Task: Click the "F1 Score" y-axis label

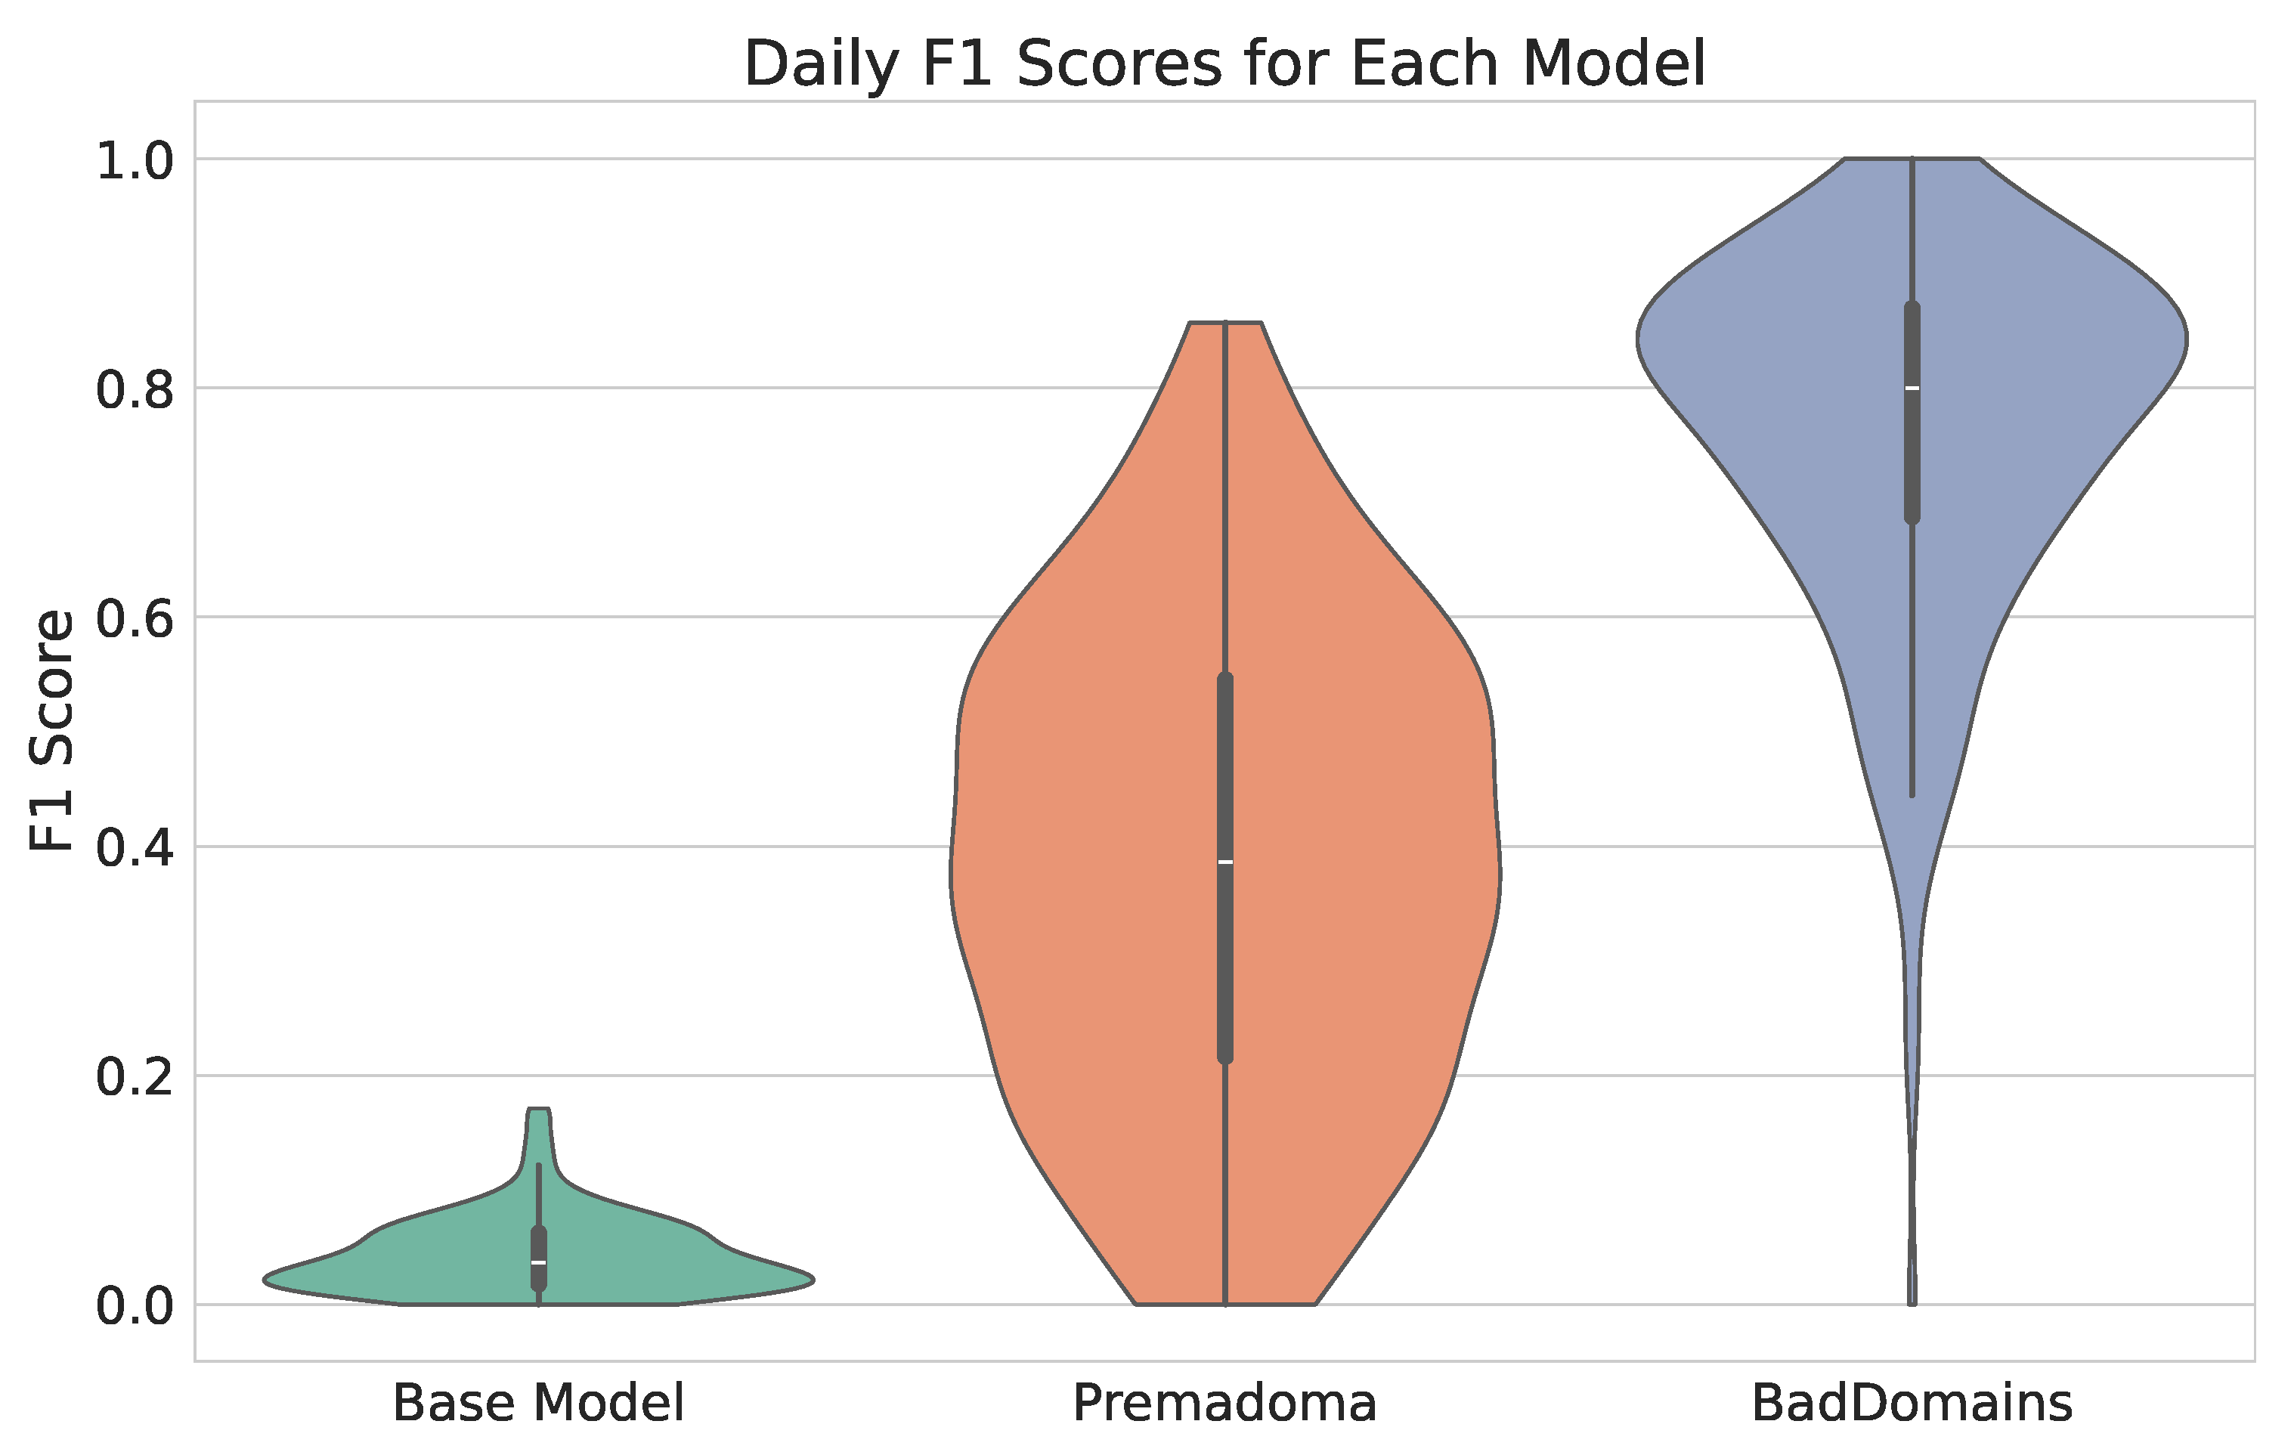Action: (x=52, y=731)
